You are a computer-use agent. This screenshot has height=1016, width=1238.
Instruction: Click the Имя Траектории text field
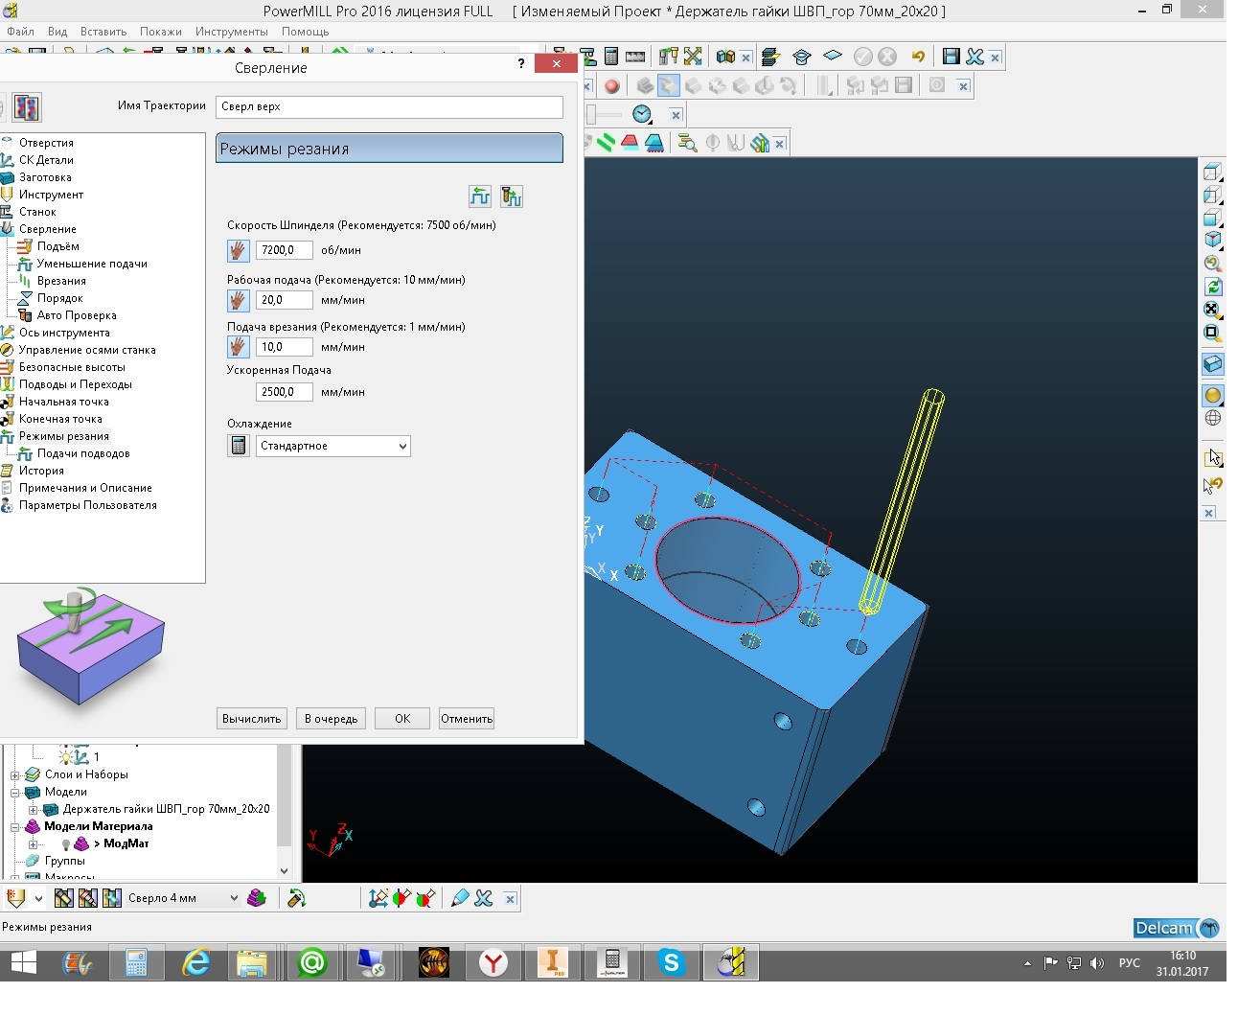click(389, 106)
